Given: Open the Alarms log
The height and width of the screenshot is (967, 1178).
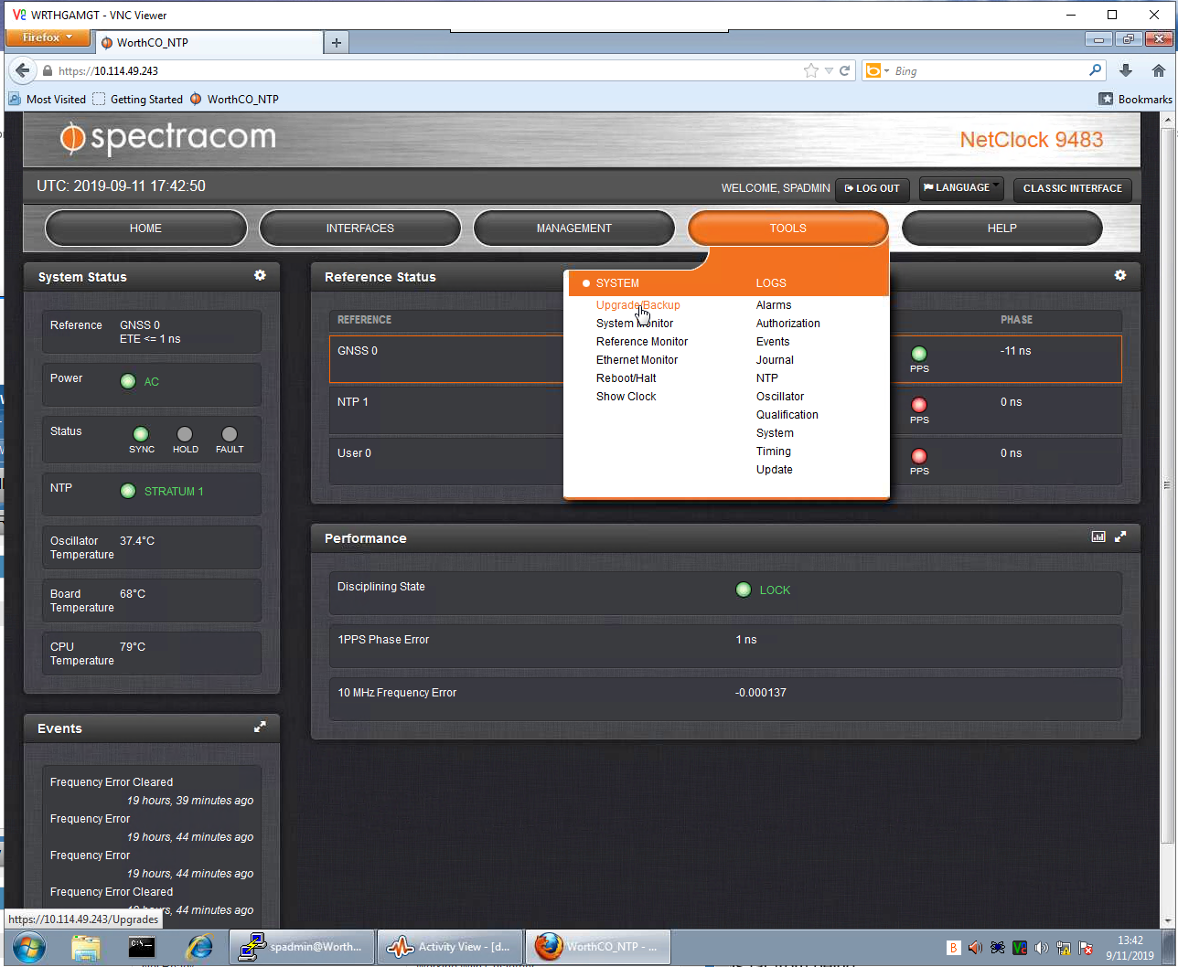Looking at the screenshot, I should coord(774,305).
